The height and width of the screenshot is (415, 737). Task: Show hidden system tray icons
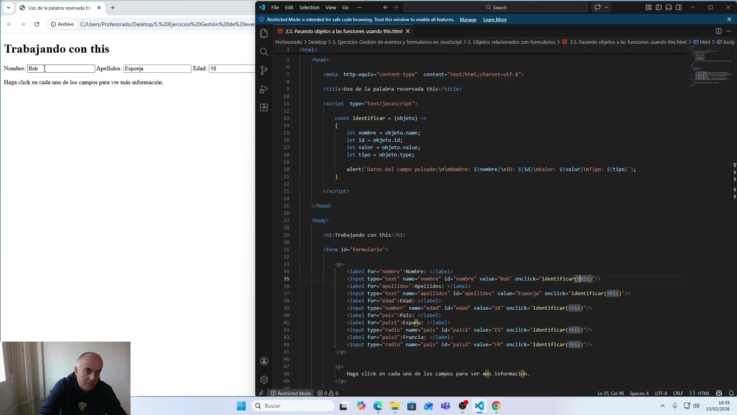coord(662,406)
